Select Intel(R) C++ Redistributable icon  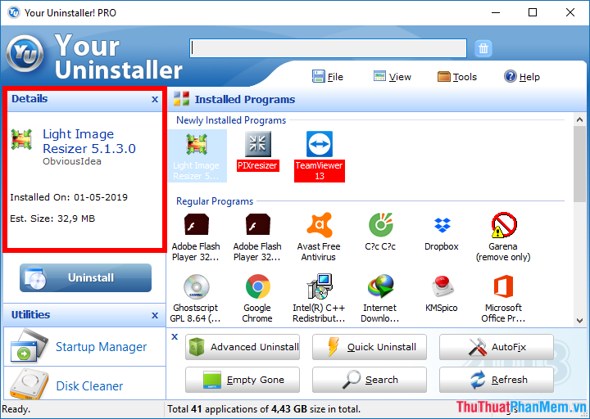pyautogui.click(x=320, y=286)
